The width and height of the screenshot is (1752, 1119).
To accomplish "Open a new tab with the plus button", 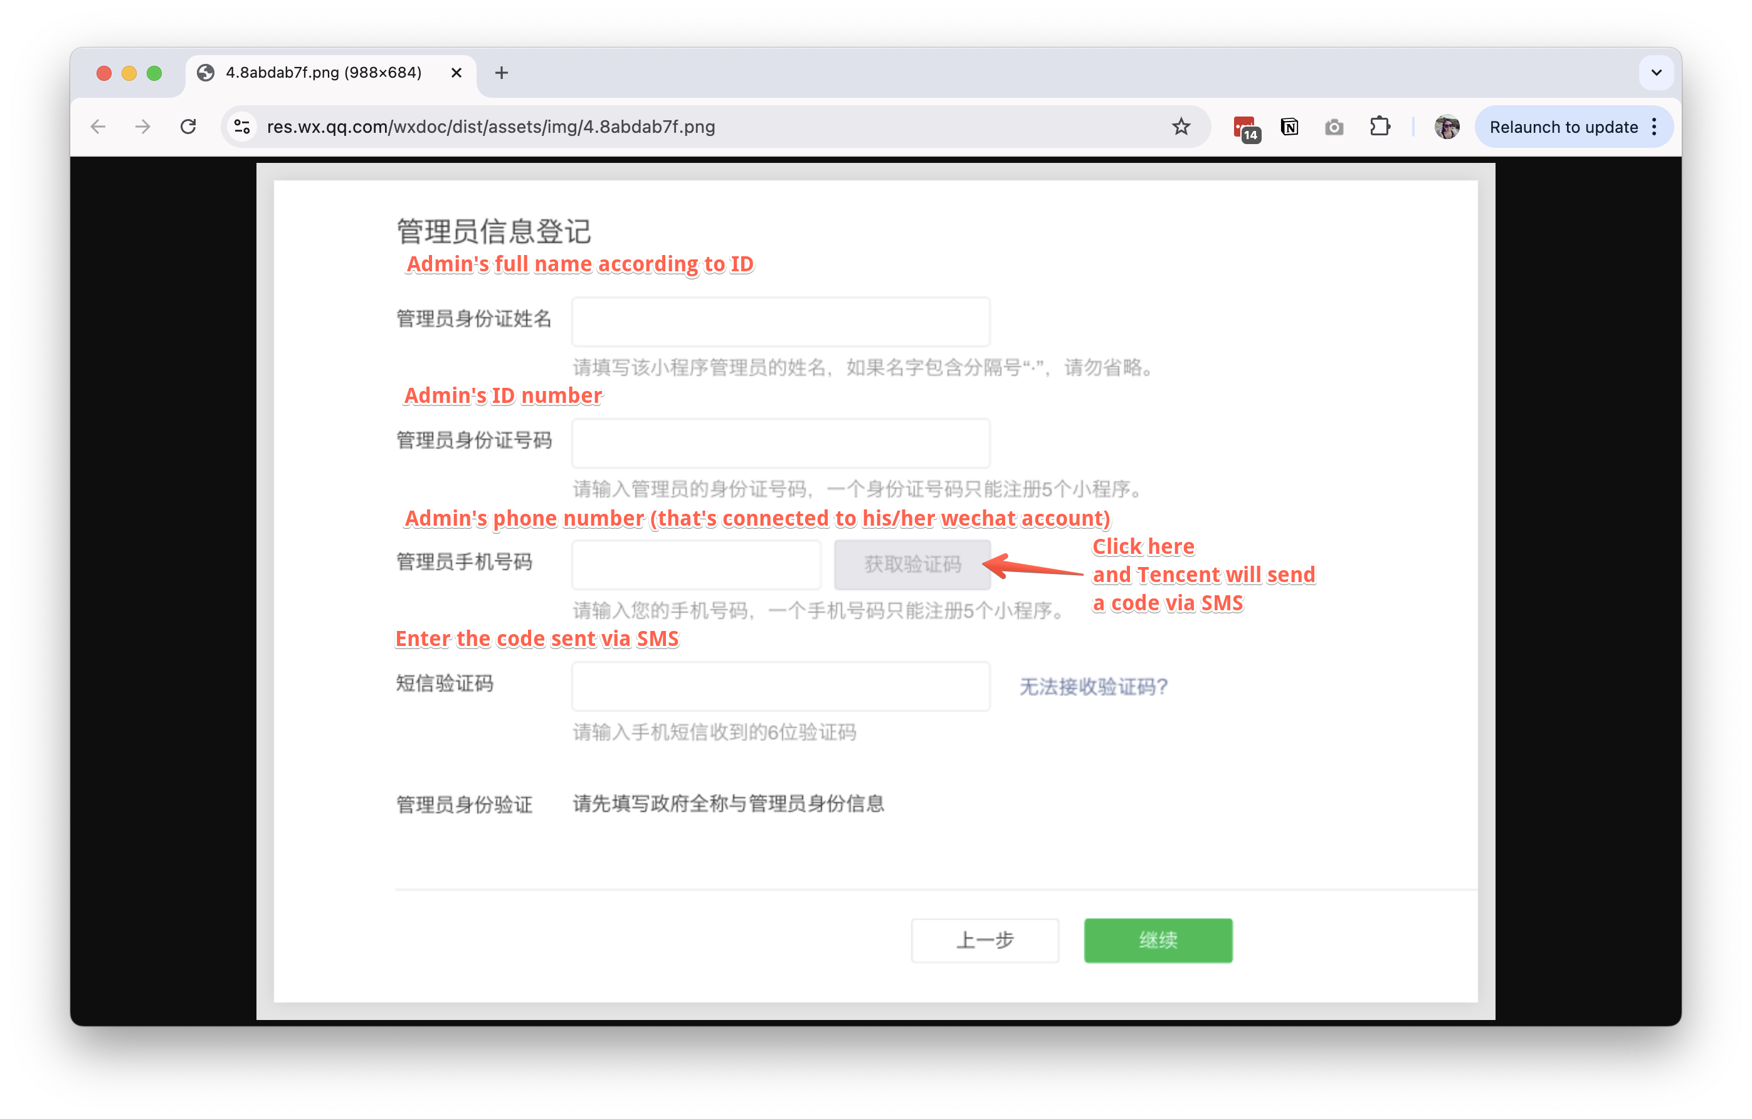I will click(x=501, y=73).
